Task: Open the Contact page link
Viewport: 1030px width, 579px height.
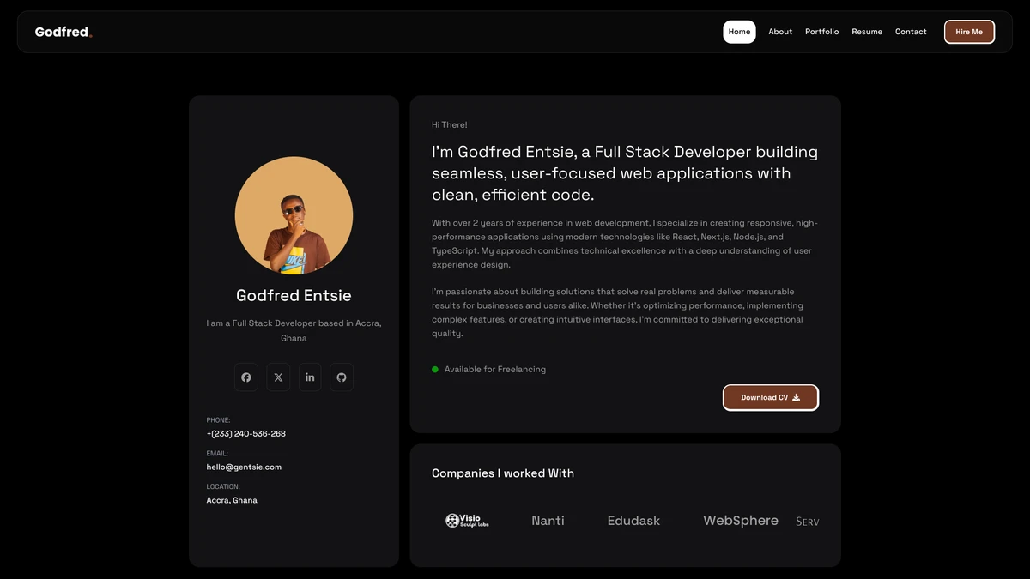Action: tap(911, 32)
